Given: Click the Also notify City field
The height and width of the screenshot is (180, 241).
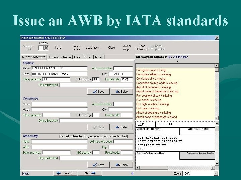Looking at the screenshot, I should [120, 147].
